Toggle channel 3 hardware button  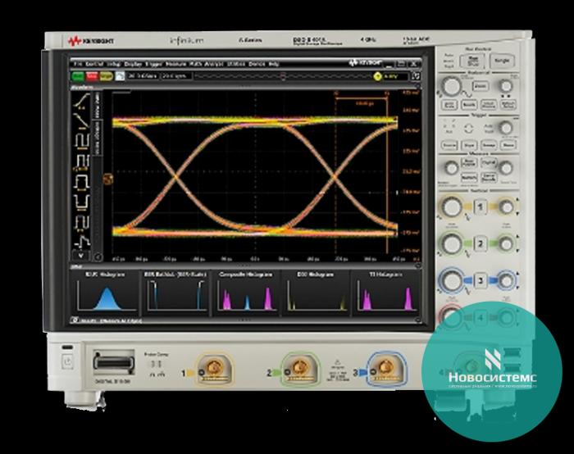click(x=481, y=280)
